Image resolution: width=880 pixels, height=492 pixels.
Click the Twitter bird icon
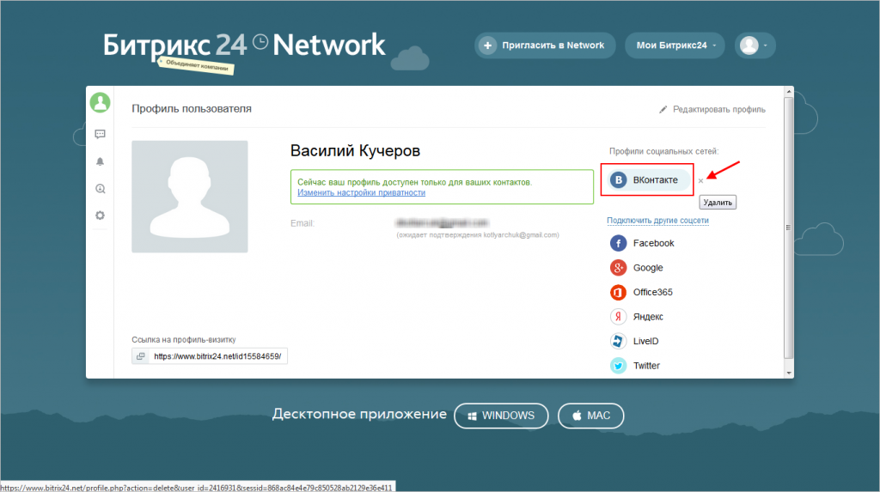coord(618,366)
